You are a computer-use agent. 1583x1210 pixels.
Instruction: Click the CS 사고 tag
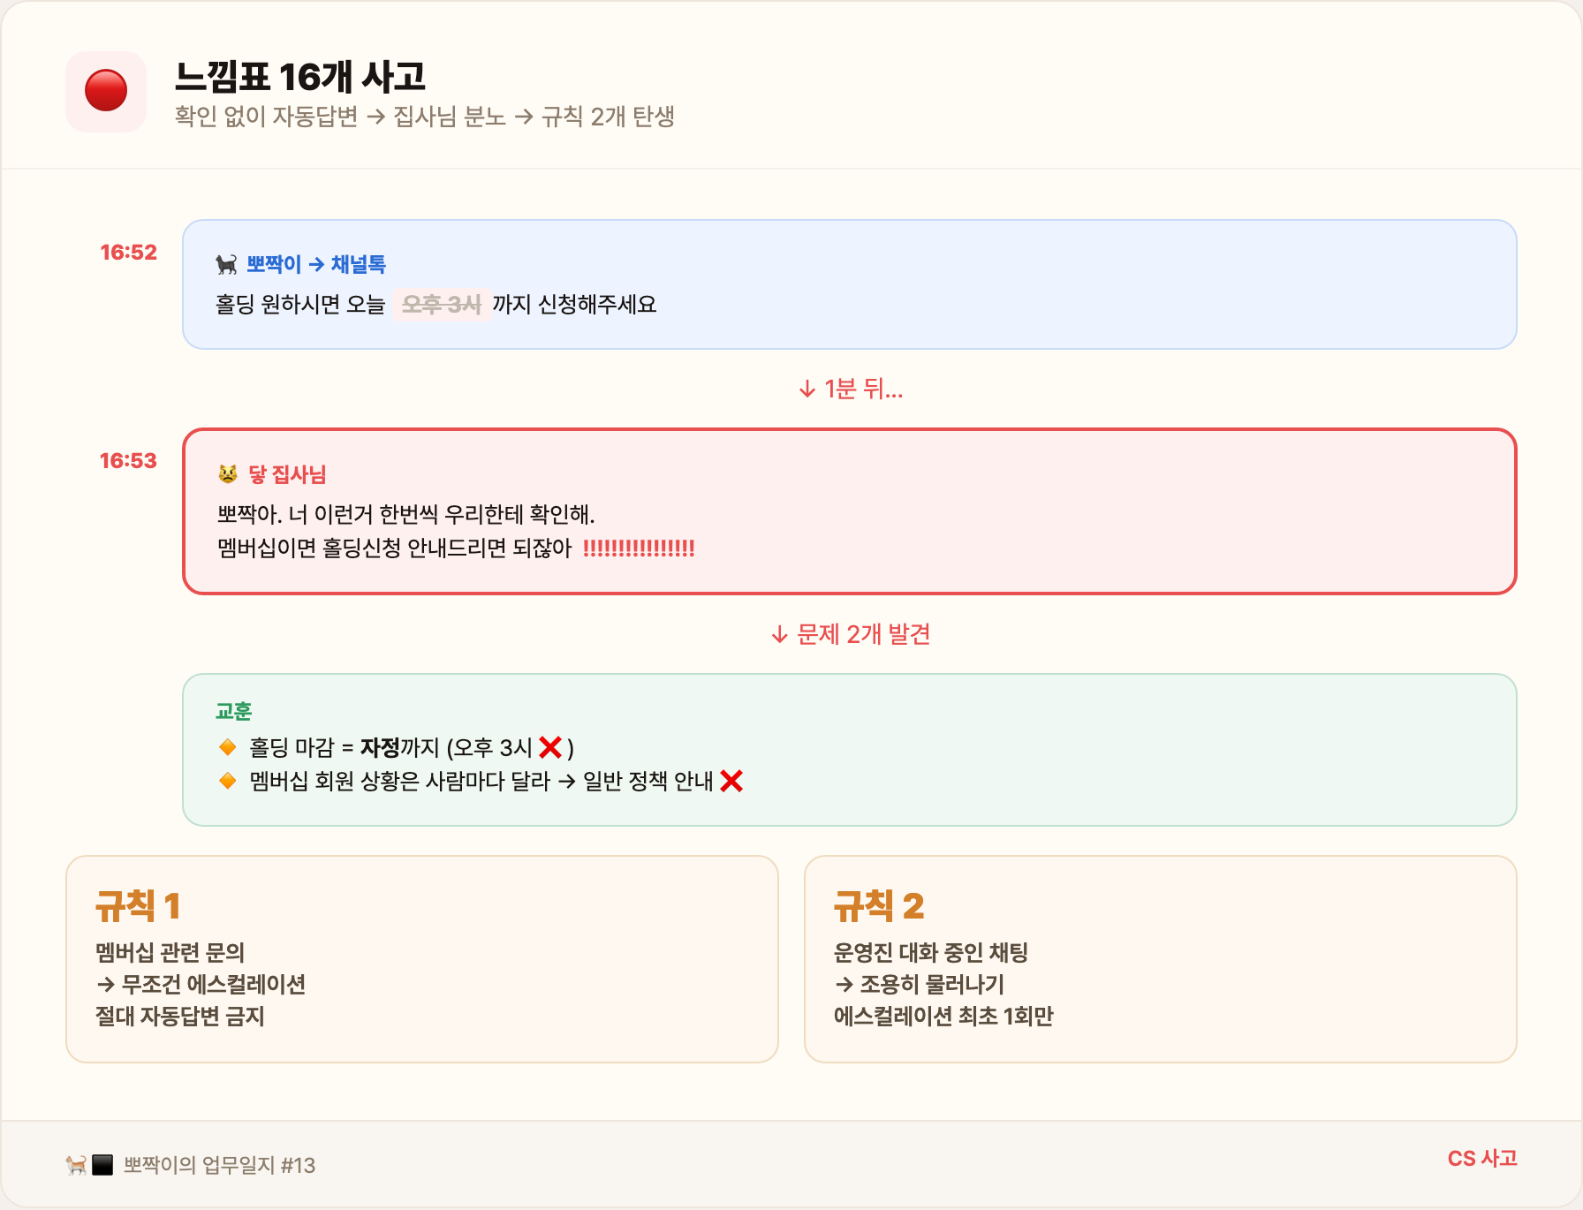coord(1482,1158)
